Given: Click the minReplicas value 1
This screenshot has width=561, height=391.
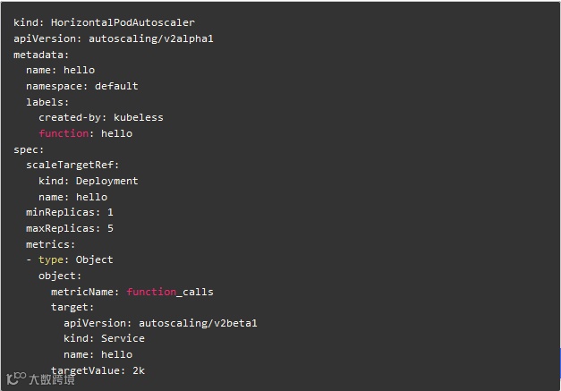Looking at the screenshot, I should 110,212.
